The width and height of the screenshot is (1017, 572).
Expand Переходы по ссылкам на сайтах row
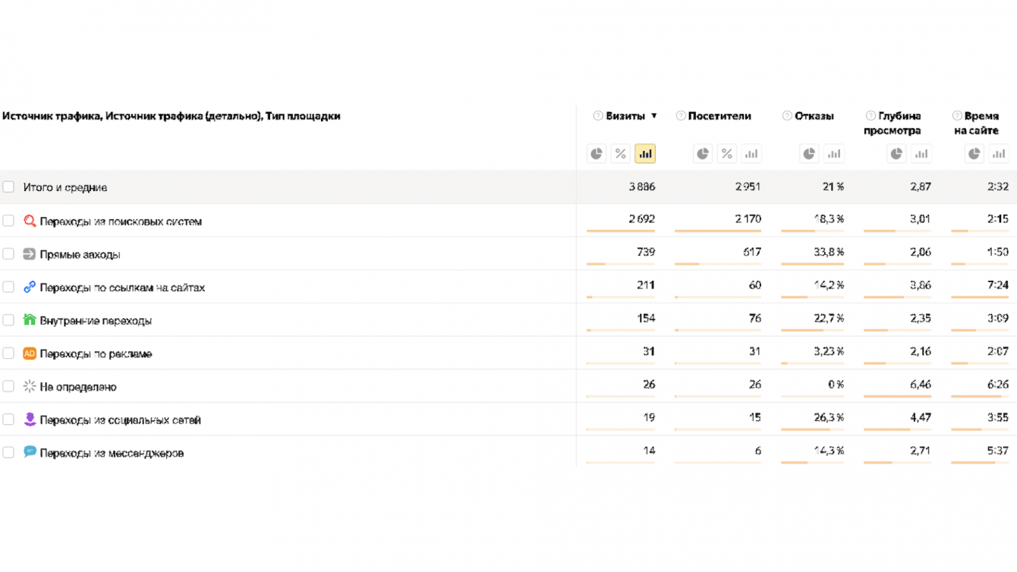pyautogui.click(x=122, y=288)
